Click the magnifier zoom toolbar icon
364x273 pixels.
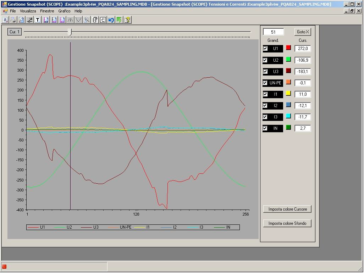coord(87,20)
